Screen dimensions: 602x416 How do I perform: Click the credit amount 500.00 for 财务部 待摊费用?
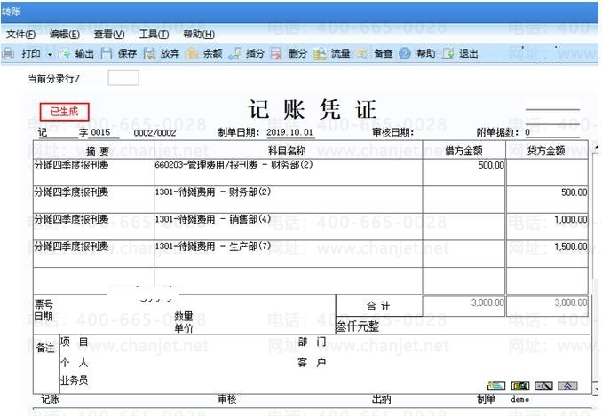tap(574, 192)
